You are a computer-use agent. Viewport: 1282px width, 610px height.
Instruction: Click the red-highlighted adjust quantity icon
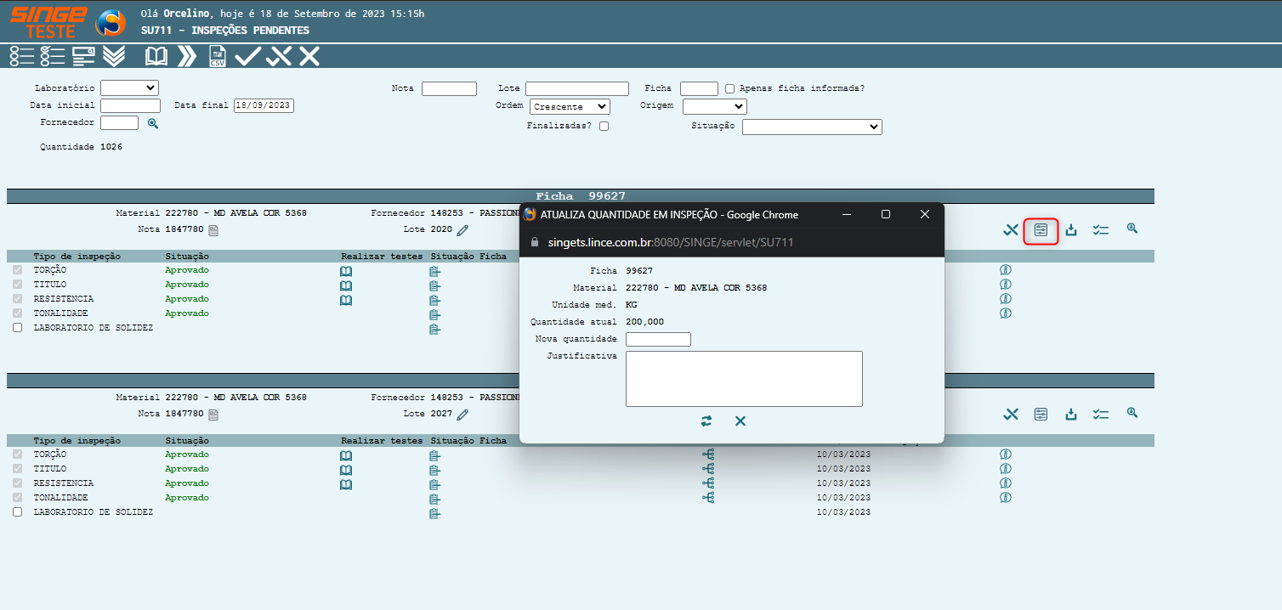(1041, 230)
